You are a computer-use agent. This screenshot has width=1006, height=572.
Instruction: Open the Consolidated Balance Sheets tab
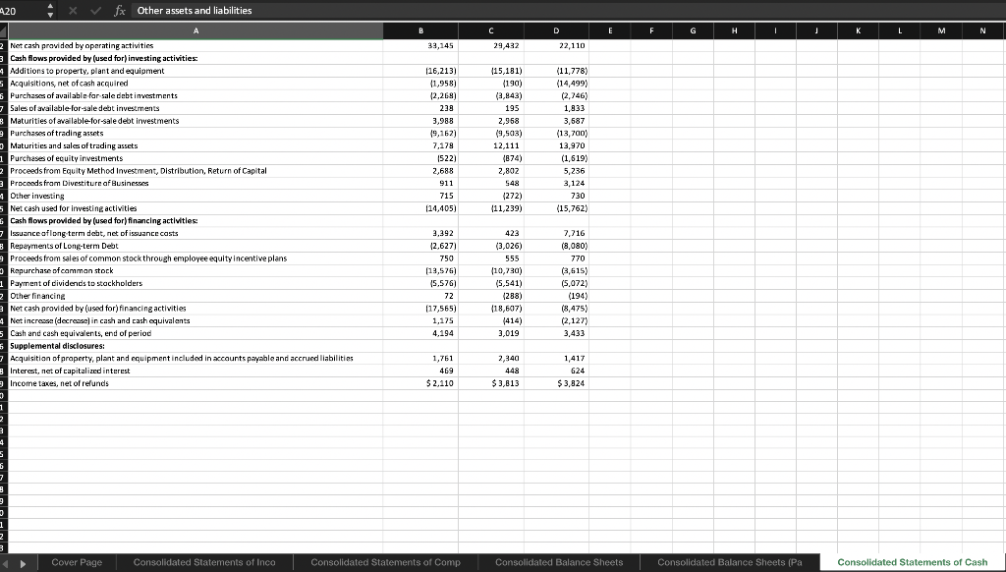[x=560, y=561]
